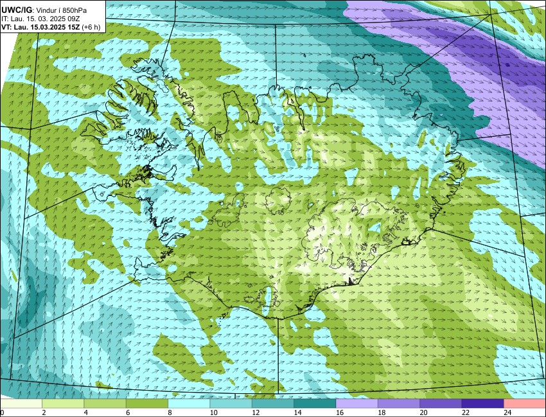The width and height of the screenshot is (546, 417).
Task: Click the medium green 4–6 legend swatch
Action: pyautogui.click(x=105, y=404)
